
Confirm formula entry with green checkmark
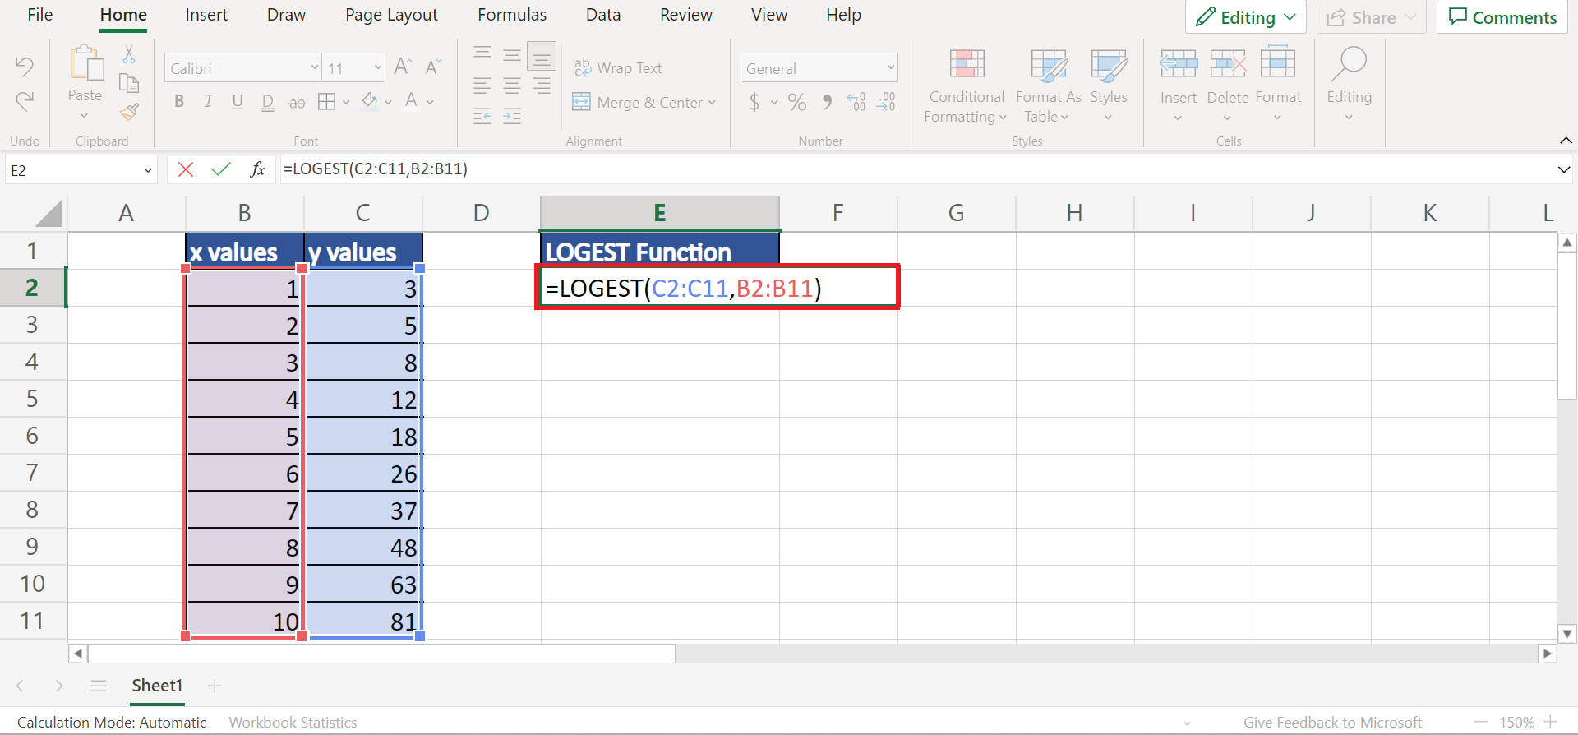[x=220, y=169]
